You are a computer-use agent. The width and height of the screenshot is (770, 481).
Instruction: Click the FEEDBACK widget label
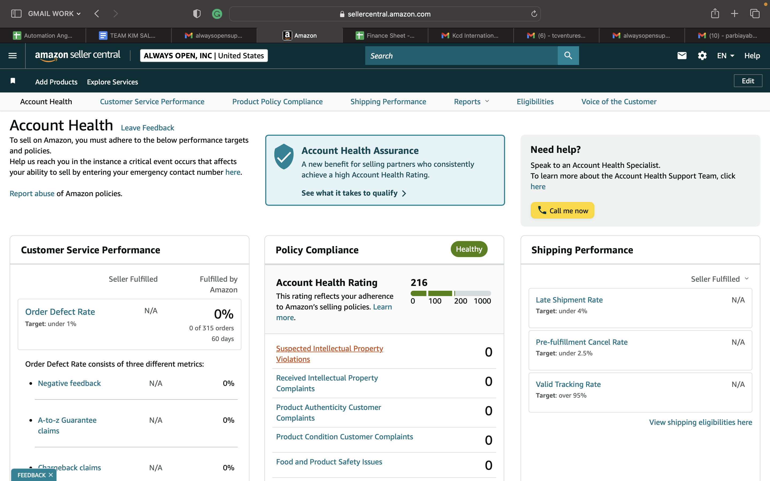(x=32, y=475)
